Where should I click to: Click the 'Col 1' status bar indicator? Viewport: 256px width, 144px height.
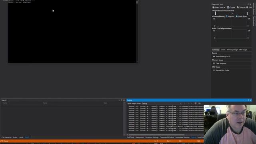click(169, 141)
